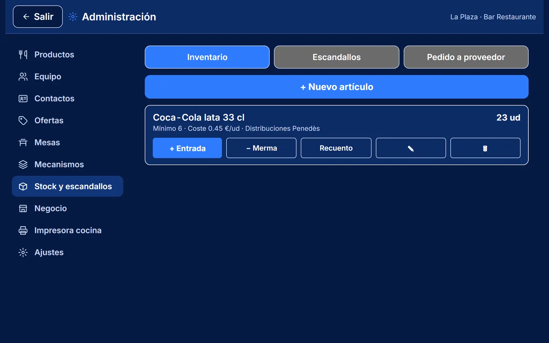The height and width of the screenshot is (343, 549).
Task: Open Ajustes in the sidebar
Action: click(x=67, y=252)
